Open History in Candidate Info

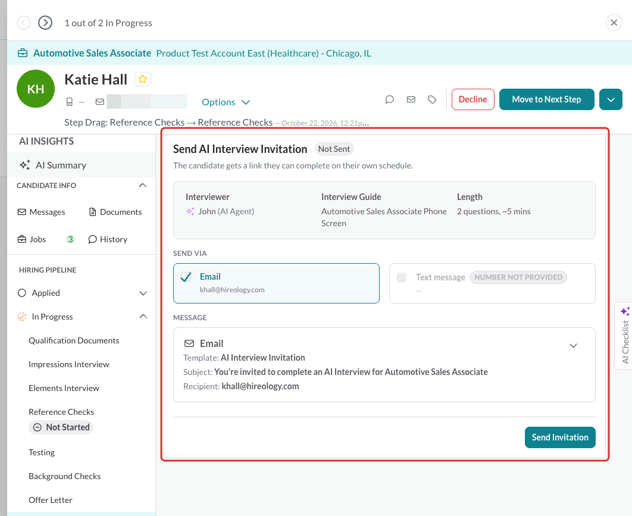coord(108,239)
